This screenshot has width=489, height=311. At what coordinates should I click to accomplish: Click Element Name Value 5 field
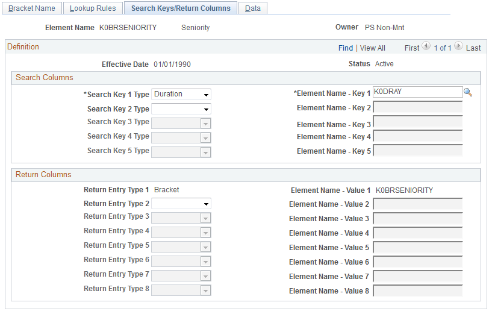417,247
